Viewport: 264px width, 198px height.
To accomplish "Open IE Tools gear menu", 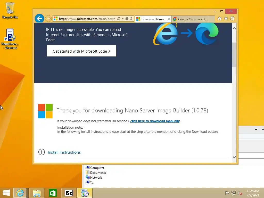I will pyautogui.click(x=232, y=18).
